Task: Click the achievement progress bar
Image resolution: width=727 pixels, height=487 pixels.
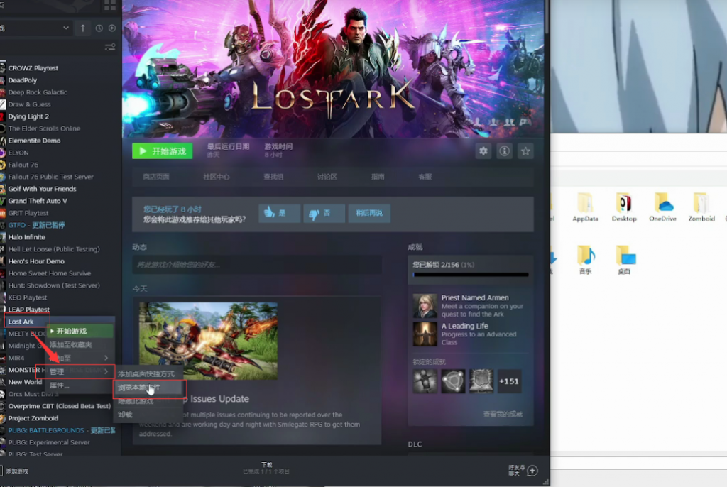Action: (x=471, y=275)
